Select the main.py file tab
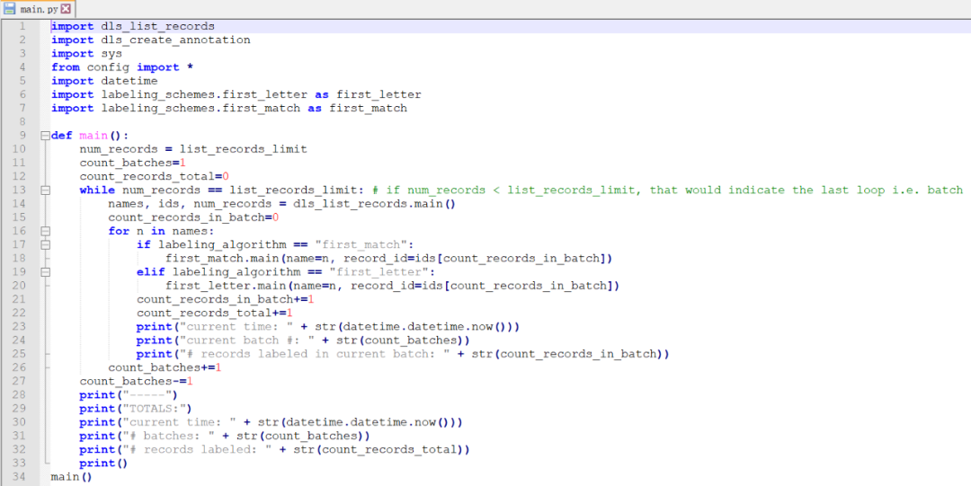This screenshot has width=971, height=486. 38,9
